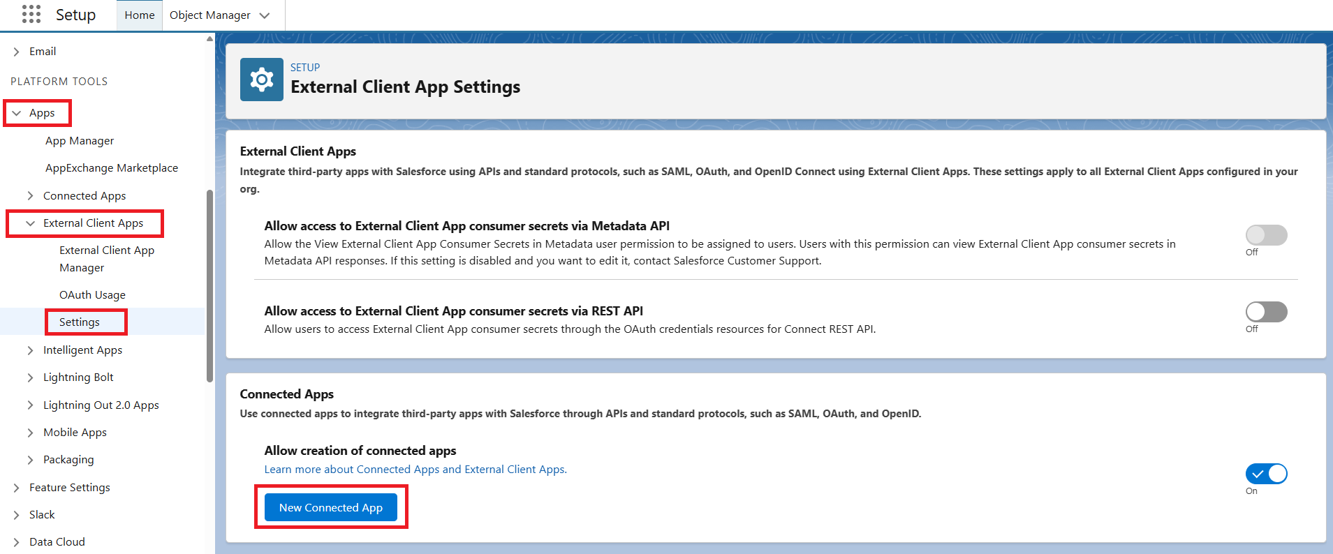Screen dimensions: 1333x554
Task: Switch to the Home tab
Action: click(140, 15)
